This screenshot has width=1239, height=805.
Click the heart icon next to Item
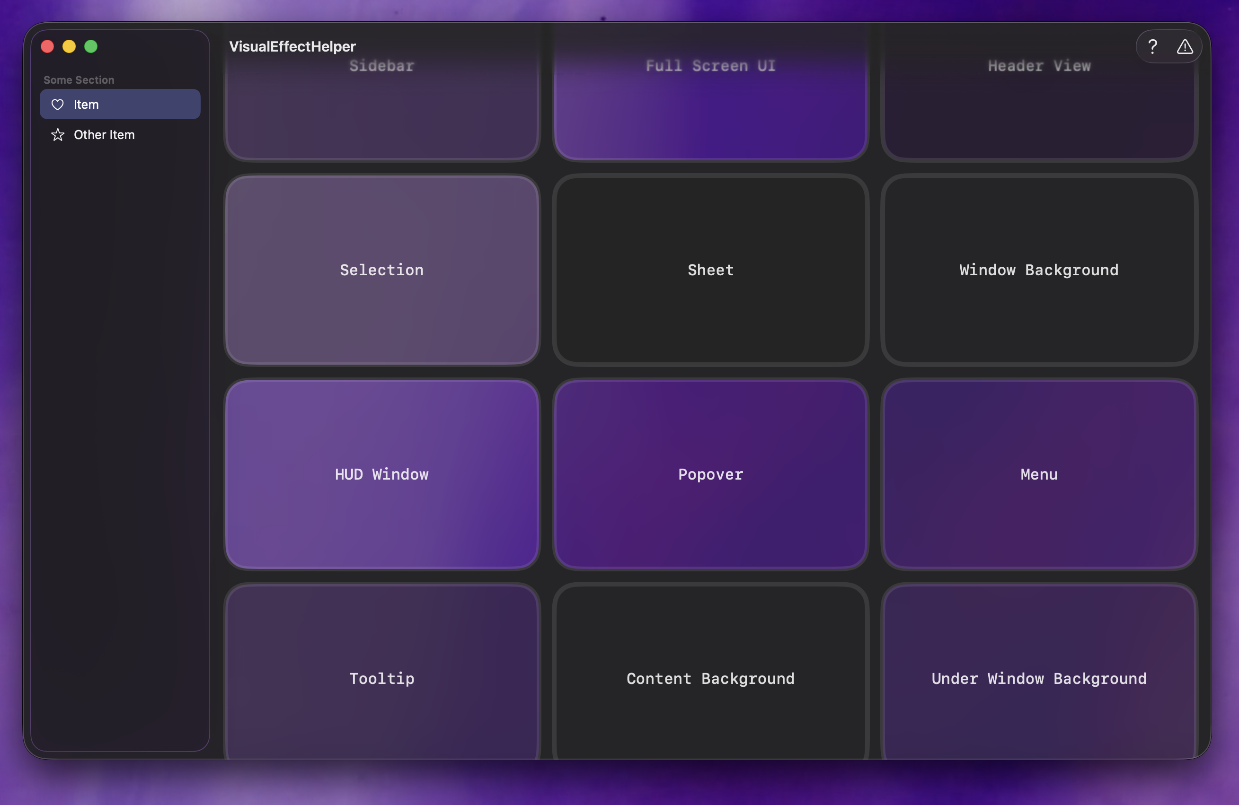tap(57, 104)
